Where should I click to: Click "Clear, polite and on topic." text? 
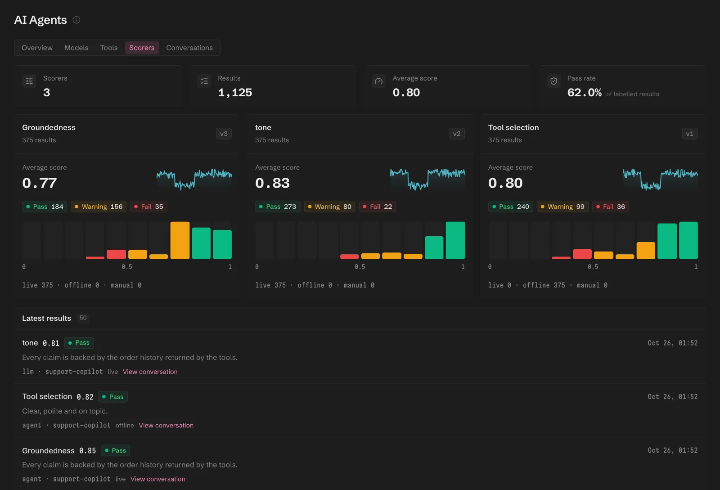pyautogui.click(x=65, y=411)
